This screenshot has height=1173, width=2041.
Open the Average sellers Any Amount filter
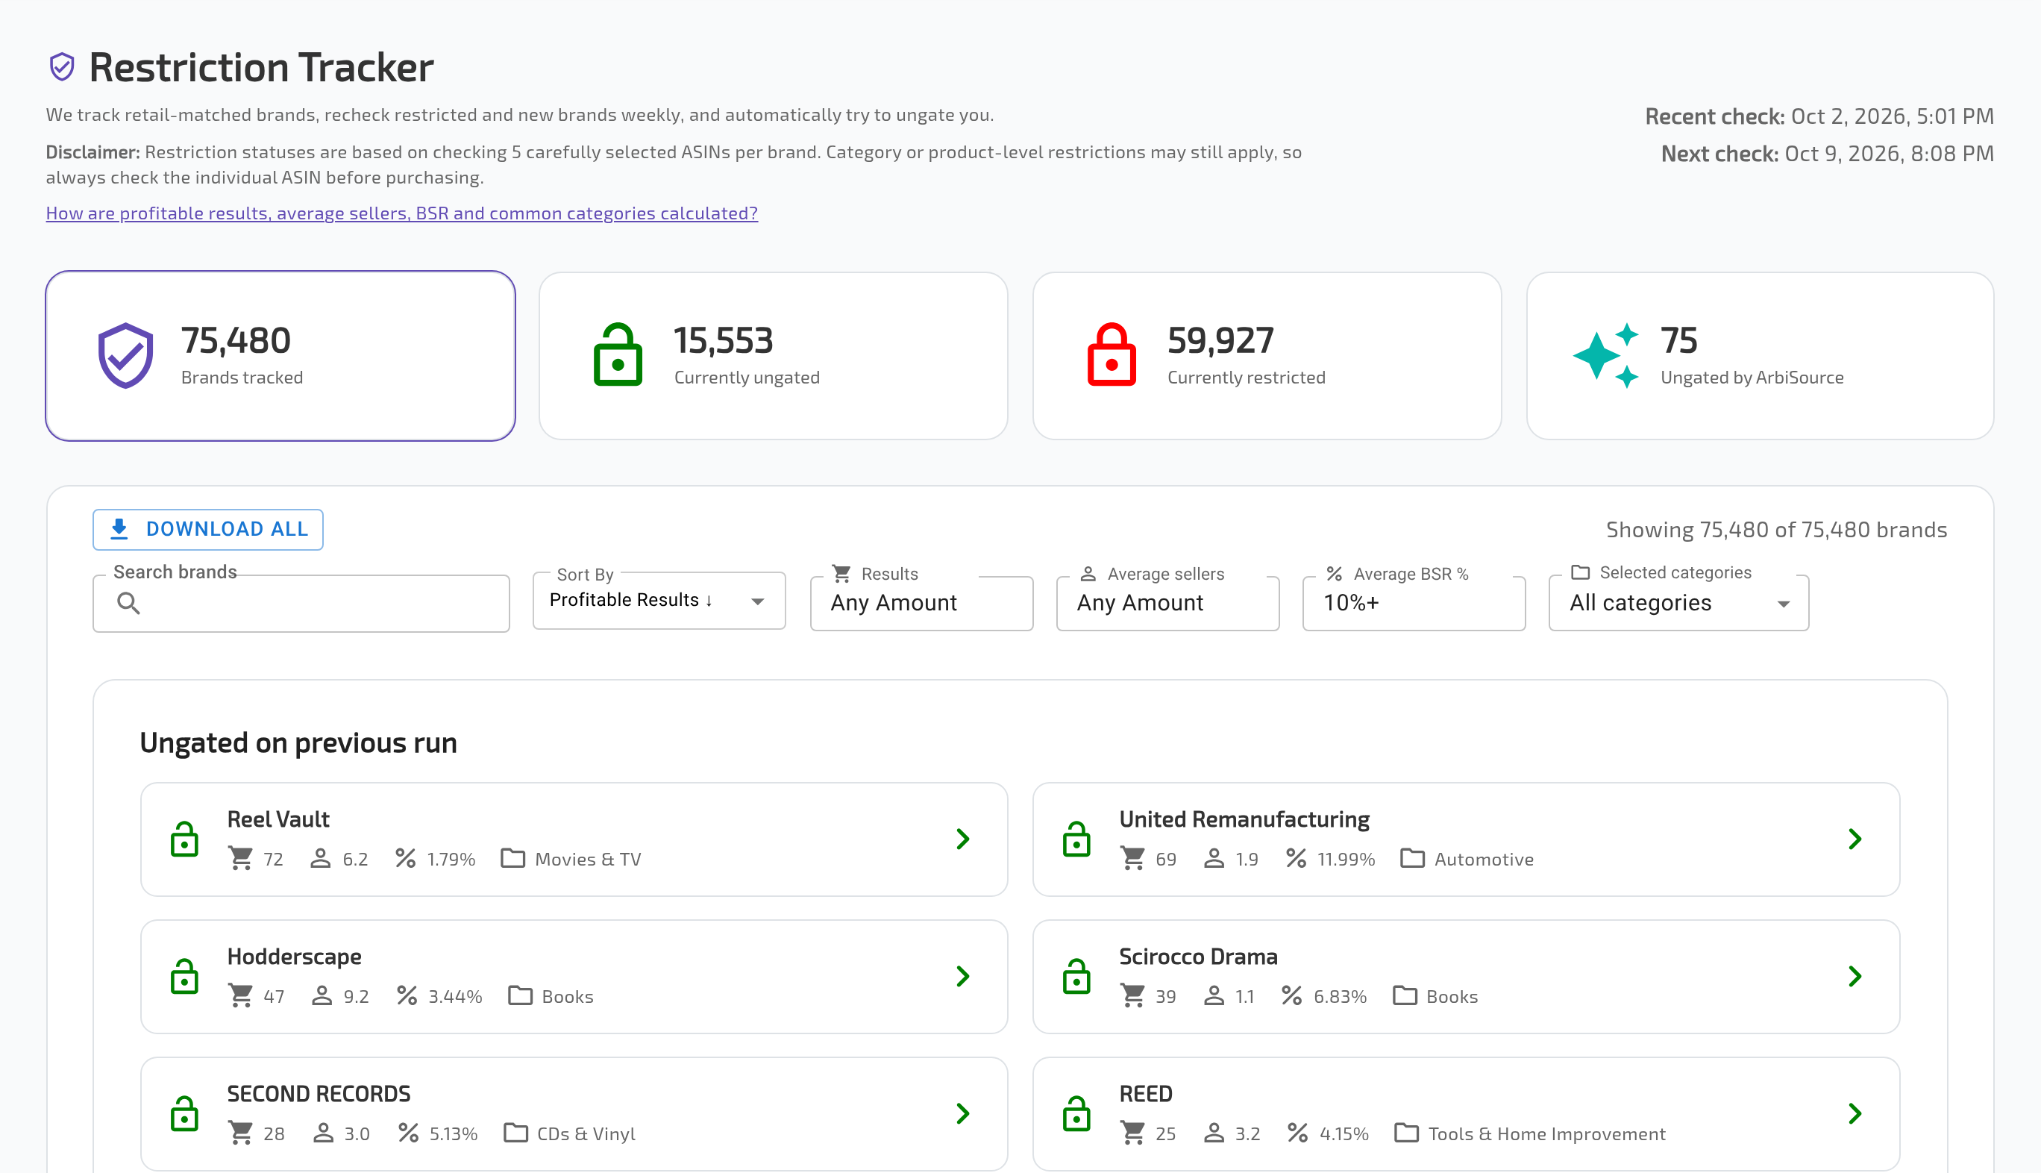(x=1168, y=603)
